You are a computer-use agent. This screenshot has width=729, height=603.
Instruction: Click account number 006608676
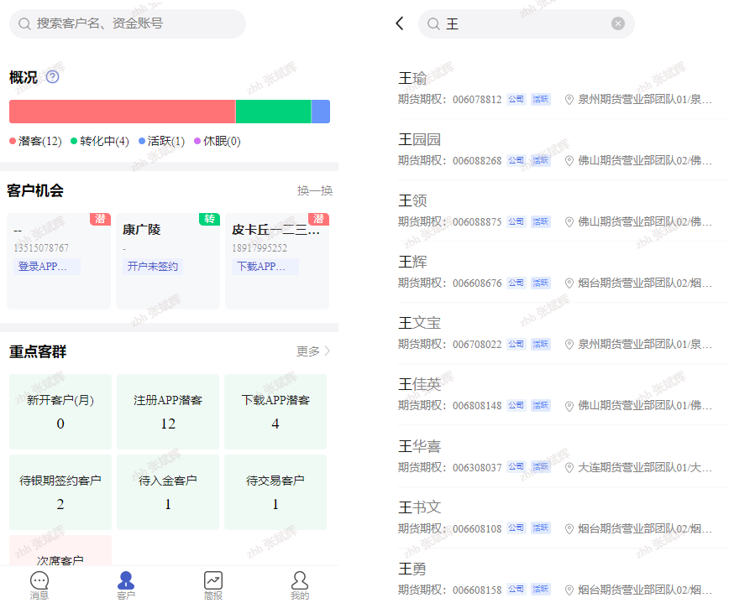477,283
